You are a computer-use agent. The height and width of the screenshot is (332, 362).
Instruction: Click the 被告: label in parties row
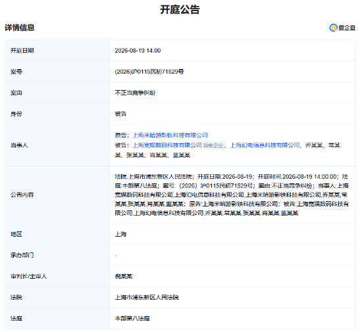click(x=122, y=145)
